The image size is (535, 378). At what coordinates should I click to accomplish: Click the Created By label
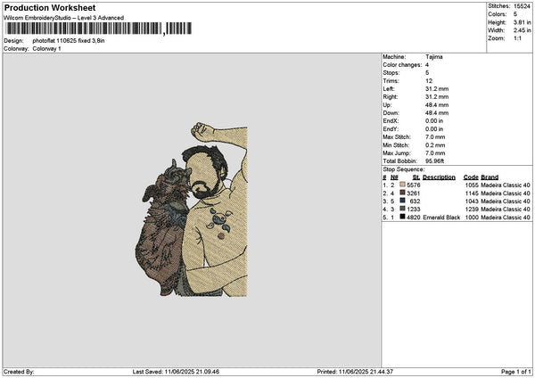coord(19,372)
